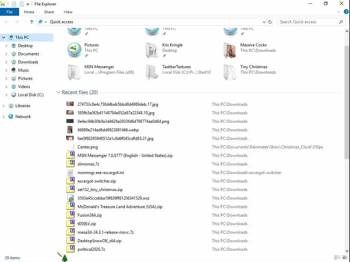Viewport: 350px width, 262px height.
Task: Expand the Local Disk (C:) node
Action: point(6,95)
